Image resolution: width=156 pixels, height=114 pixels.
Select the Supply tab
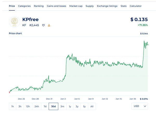click(x=90, y=6)
